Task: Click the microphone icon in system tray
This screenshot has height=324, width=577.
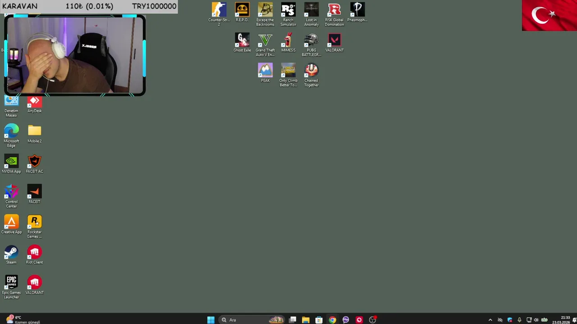Action: (519, 320)
